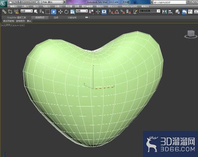
Task: Click the Align tool icon
Action: click(171, 12)
